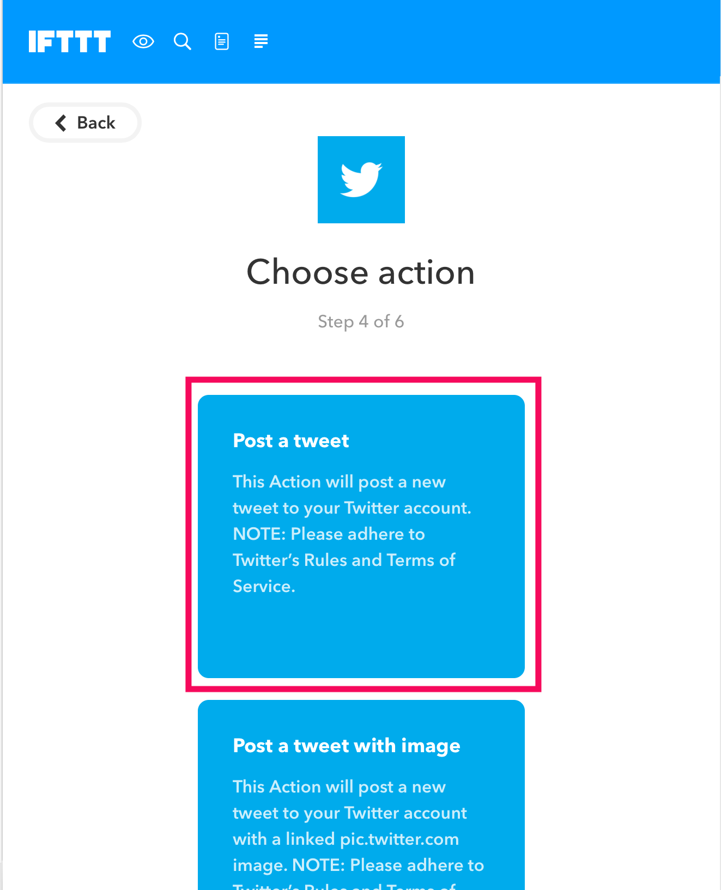Click the white bird on the Twitter tile
The height and width of the screenshot is (890, 721).
(361, 179)
